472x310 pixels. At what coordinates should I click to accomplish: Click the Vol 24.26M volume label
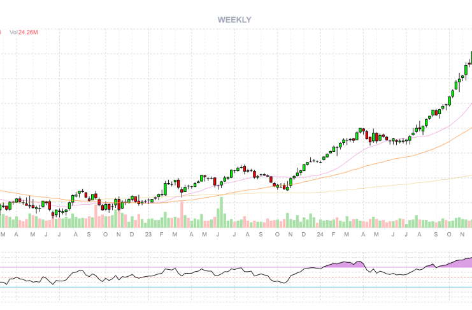click(24, 32)
